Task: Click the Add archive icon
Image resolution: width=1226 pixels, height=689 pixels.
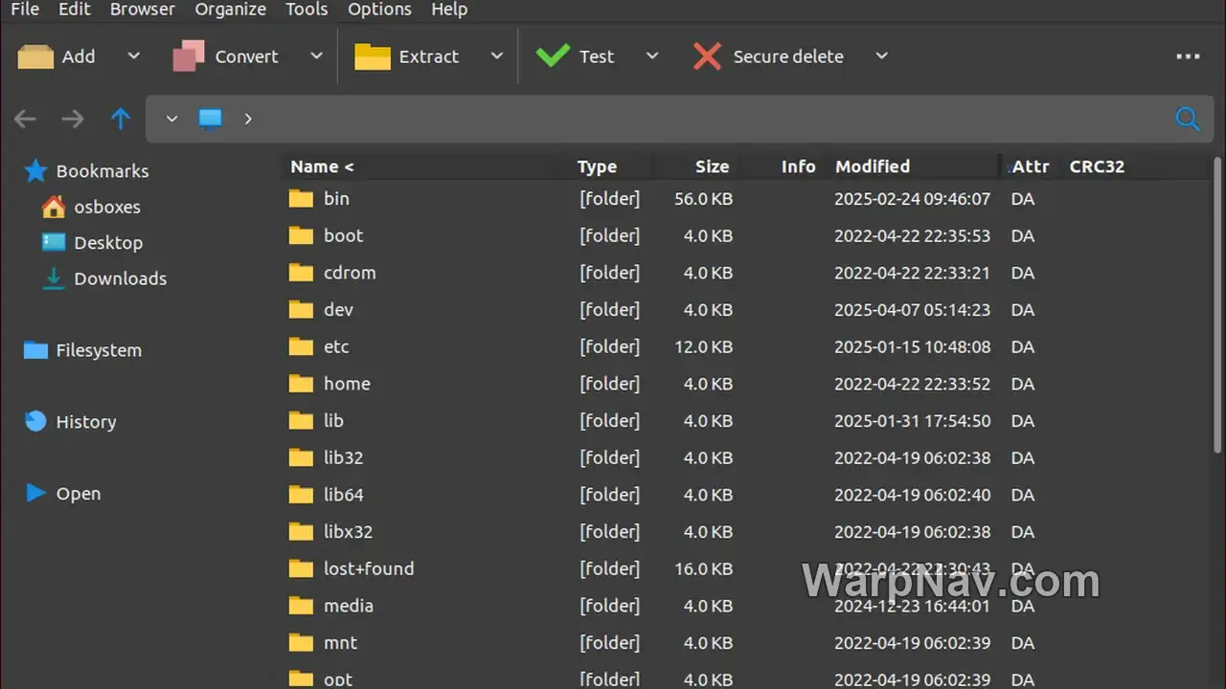Action: 35,56
